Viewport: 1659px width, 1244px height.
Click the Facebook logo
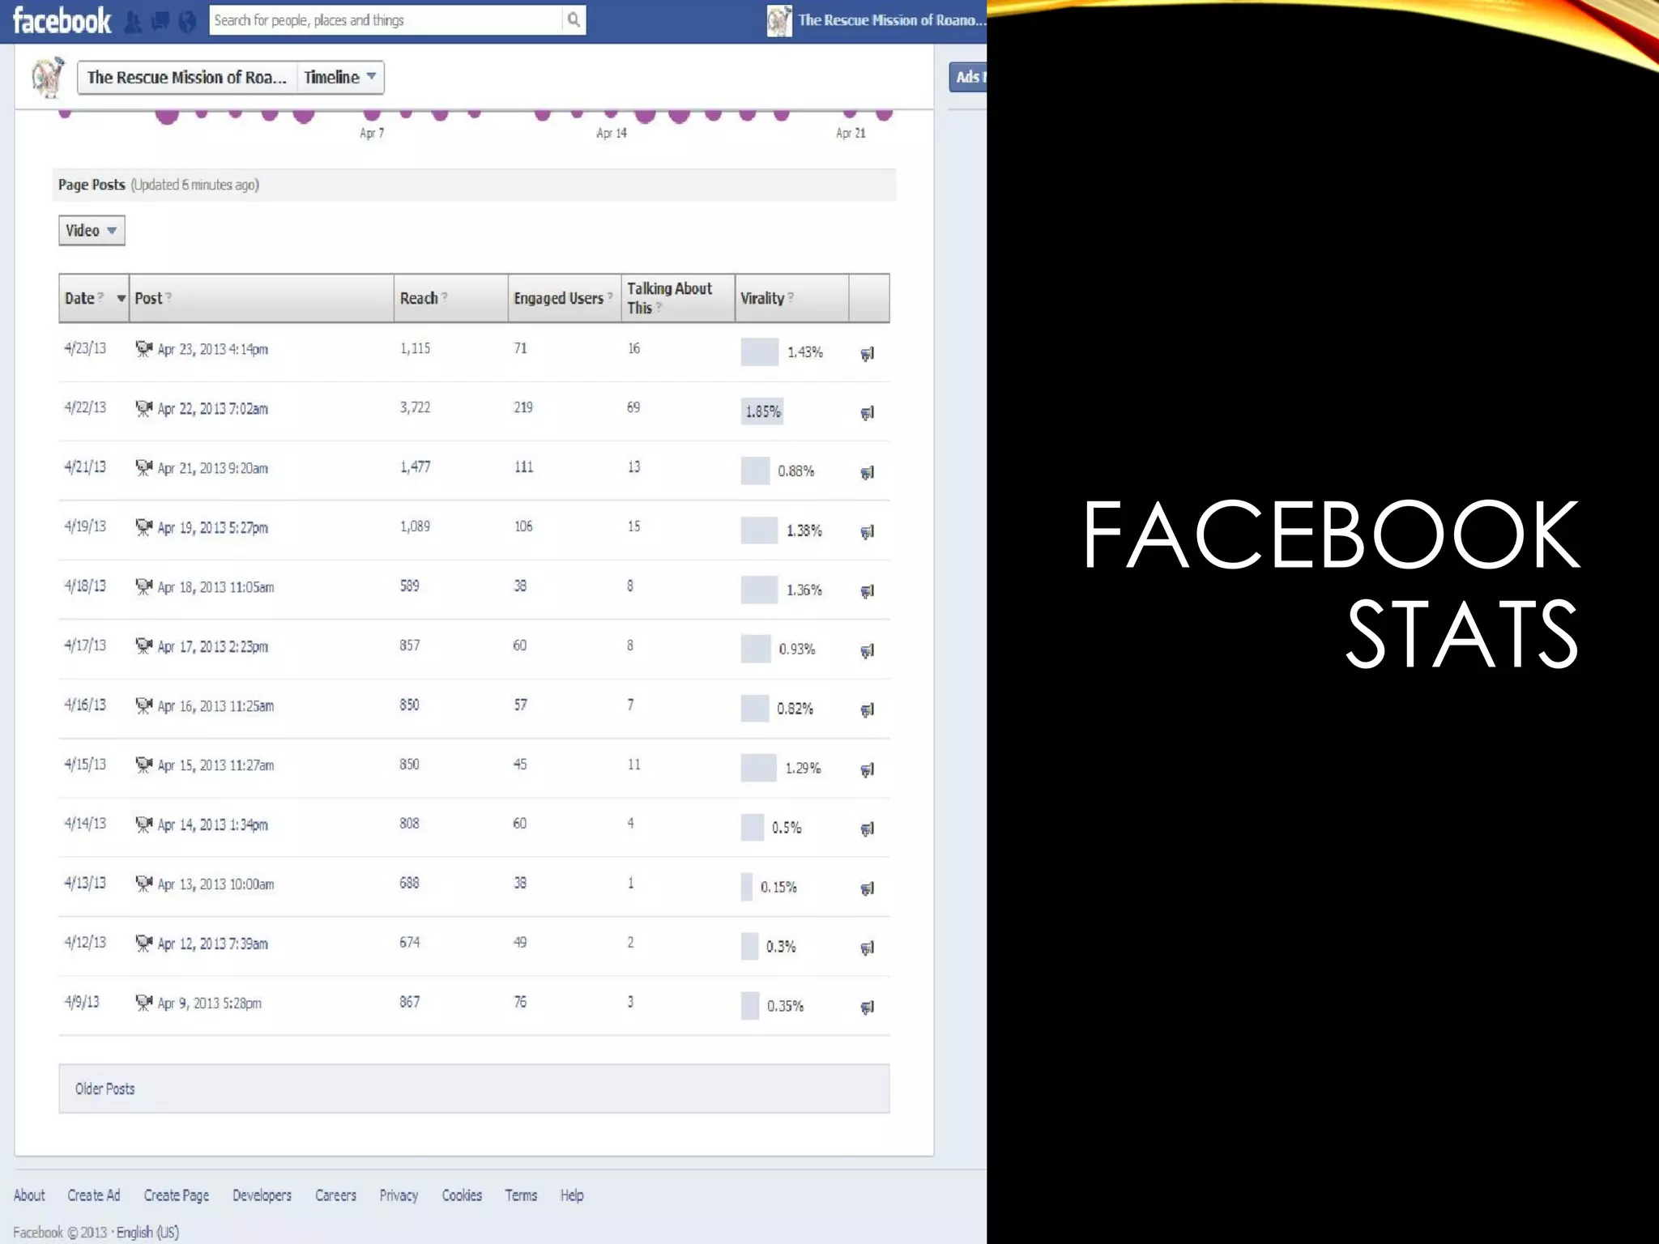pos(62,20)
